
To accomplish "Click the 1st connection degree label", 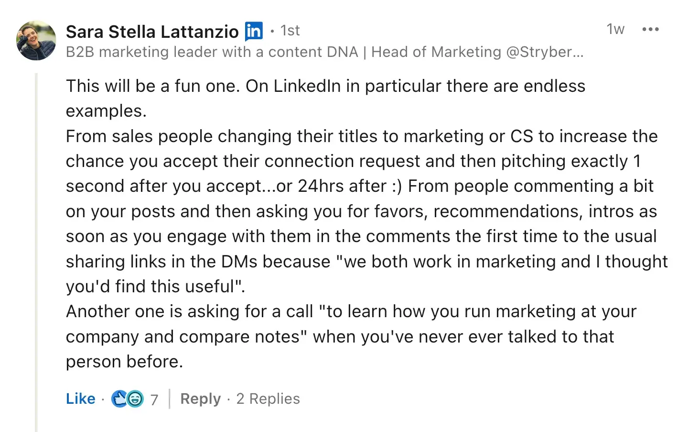I will point(290,30).
